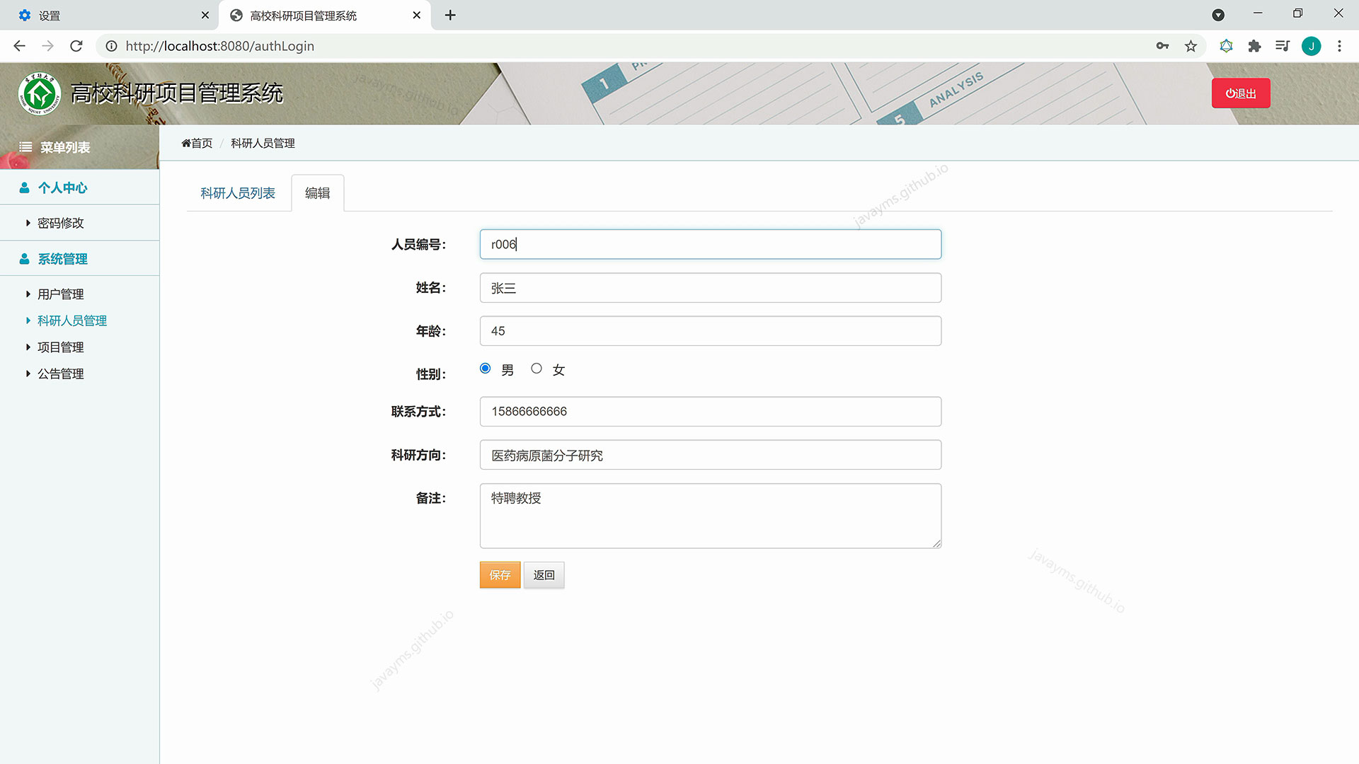1359x764 pixels.
Task: Expand the 用户管理 menu item
Action: click(x=60, y=294)
